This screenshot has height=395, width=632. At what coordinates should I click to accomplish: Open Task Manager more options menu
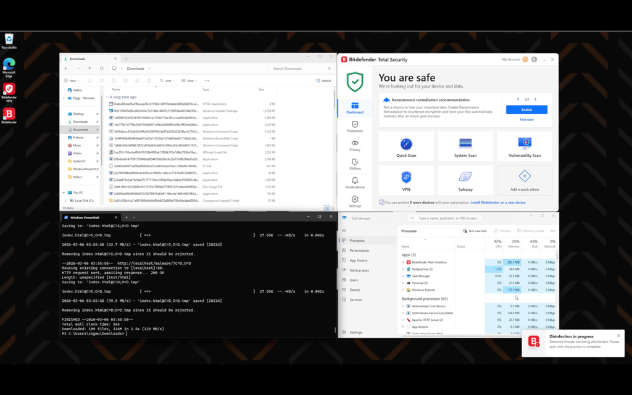click(x=552, y=231)
